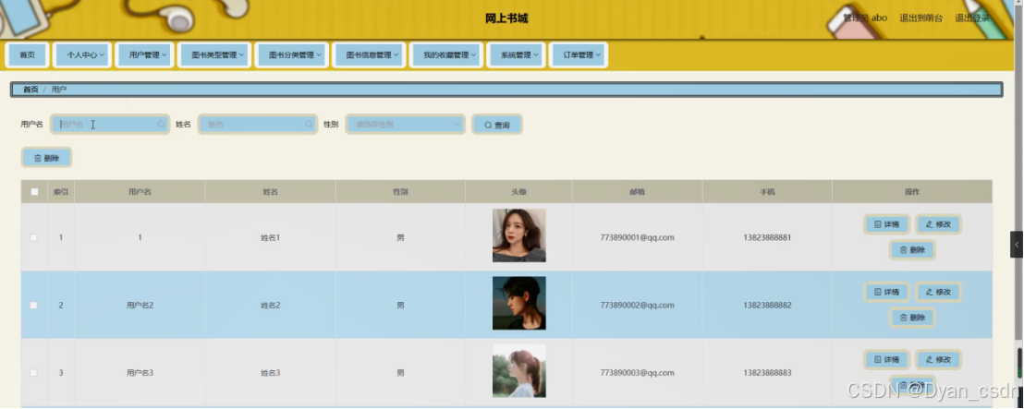Viewport: 1024px width, 409px height.
Task: Click email 773890003@qq.com
Action: click(638, 373)
